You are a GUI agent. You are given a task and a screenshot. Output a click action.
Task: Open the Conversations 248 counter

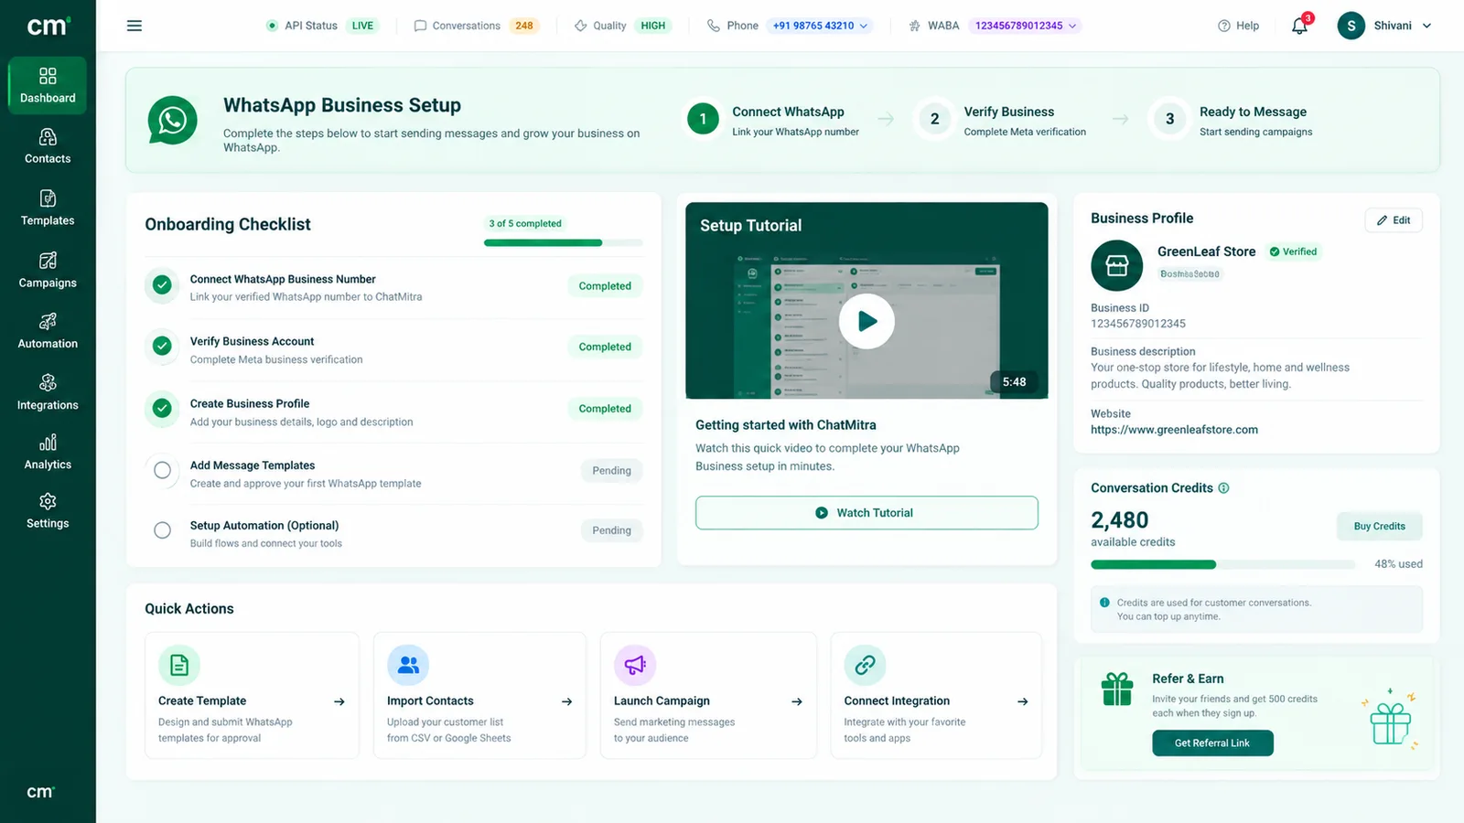pyautogui.click(x=477, y=26)
